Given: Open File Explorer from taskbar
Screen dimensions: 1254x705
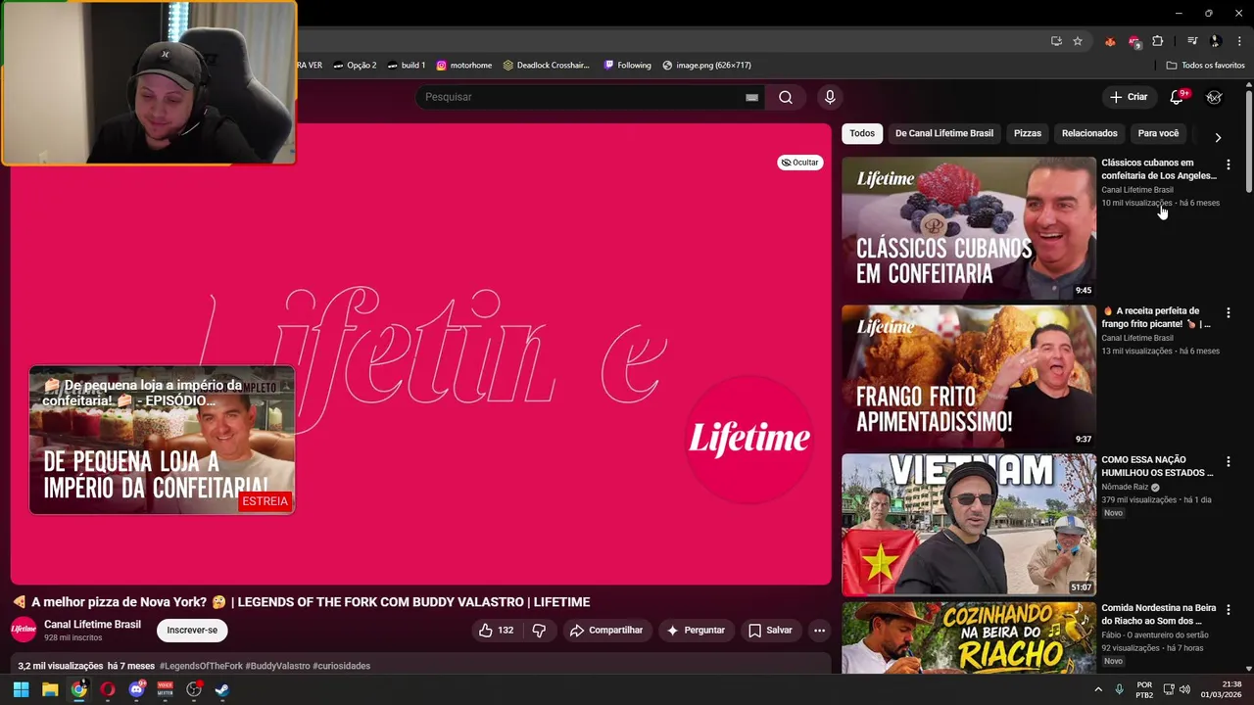Looking at the screenshot, I should tap(50, 689).
